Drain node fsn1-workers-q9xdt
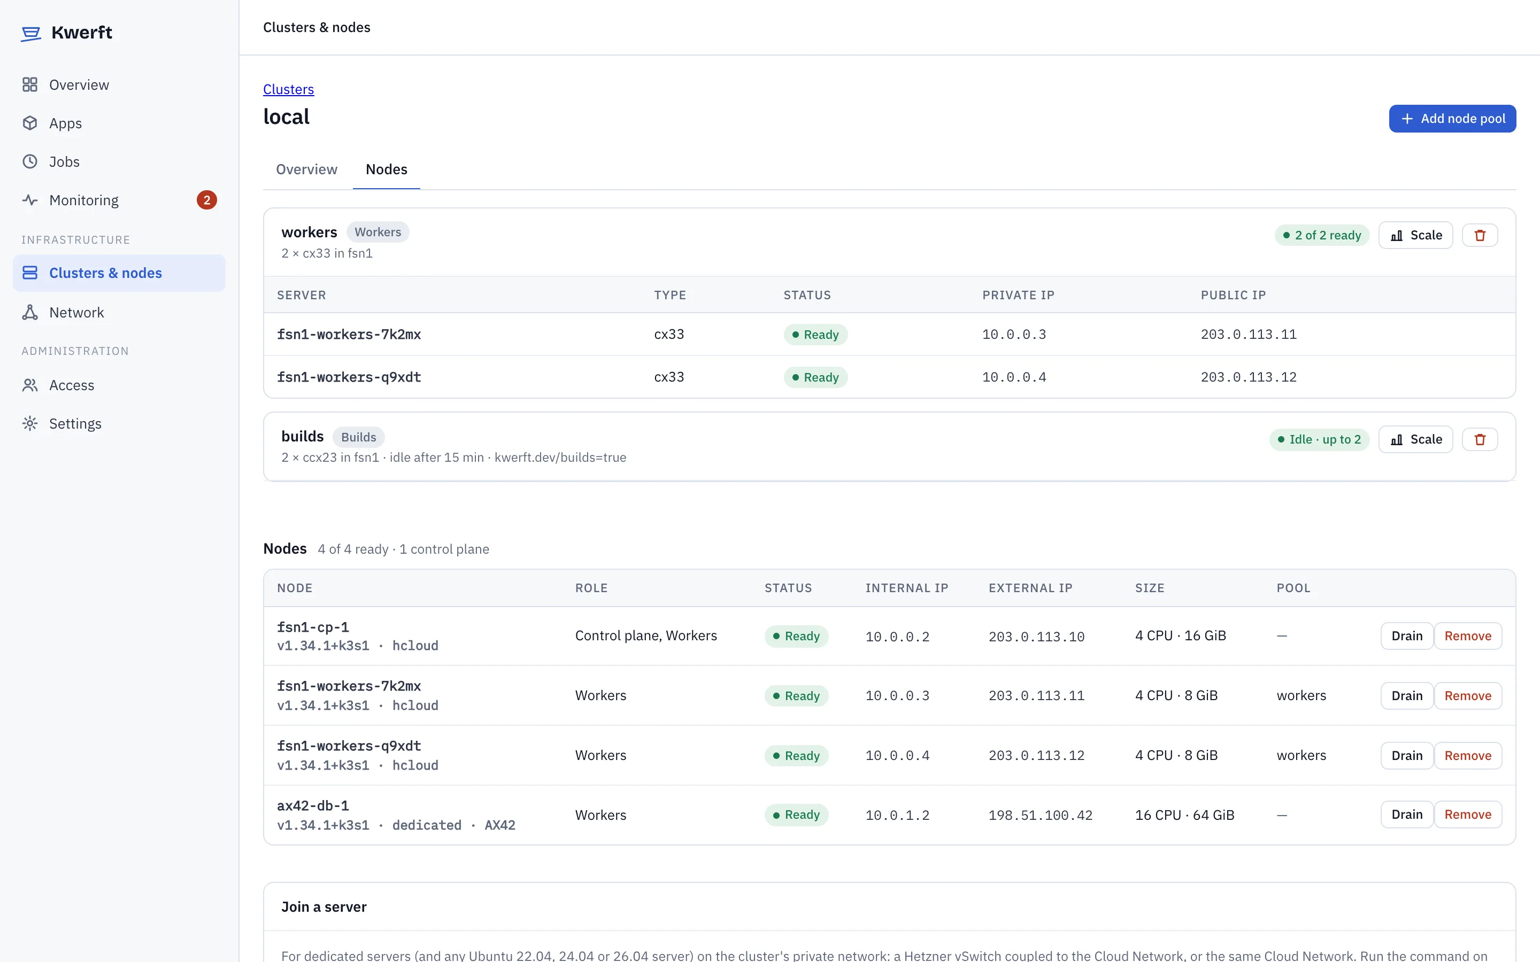The image size is (1540, 962). click(x=1407, y=756)
